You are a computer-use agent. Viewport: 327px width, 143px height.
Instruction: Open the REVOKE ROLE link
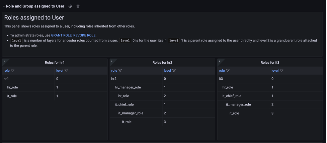[84, 35]
